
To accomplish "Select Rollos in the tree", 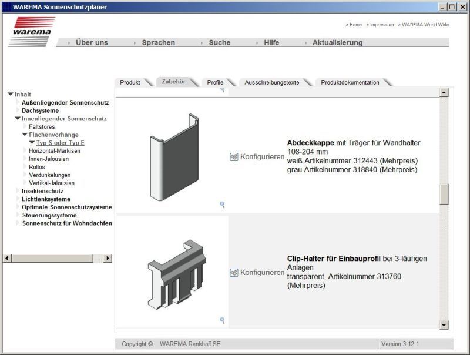I will [37, 167].
